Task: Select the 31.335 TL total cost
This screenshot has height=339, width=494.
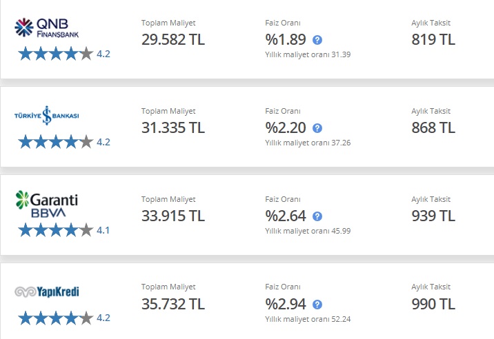Action: pyautogui.click(x=173, y=127)
